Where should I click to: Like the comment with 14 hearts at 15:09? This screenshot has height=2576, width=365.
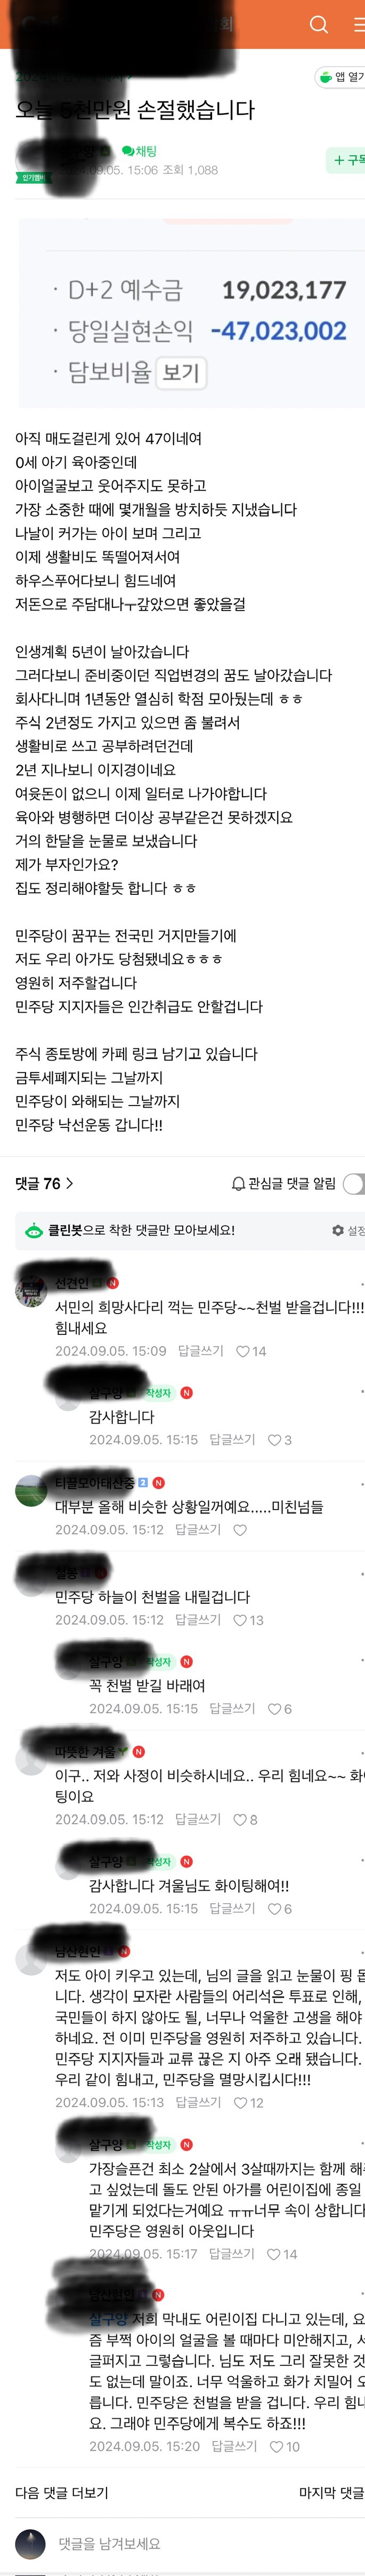point(242,1352)
